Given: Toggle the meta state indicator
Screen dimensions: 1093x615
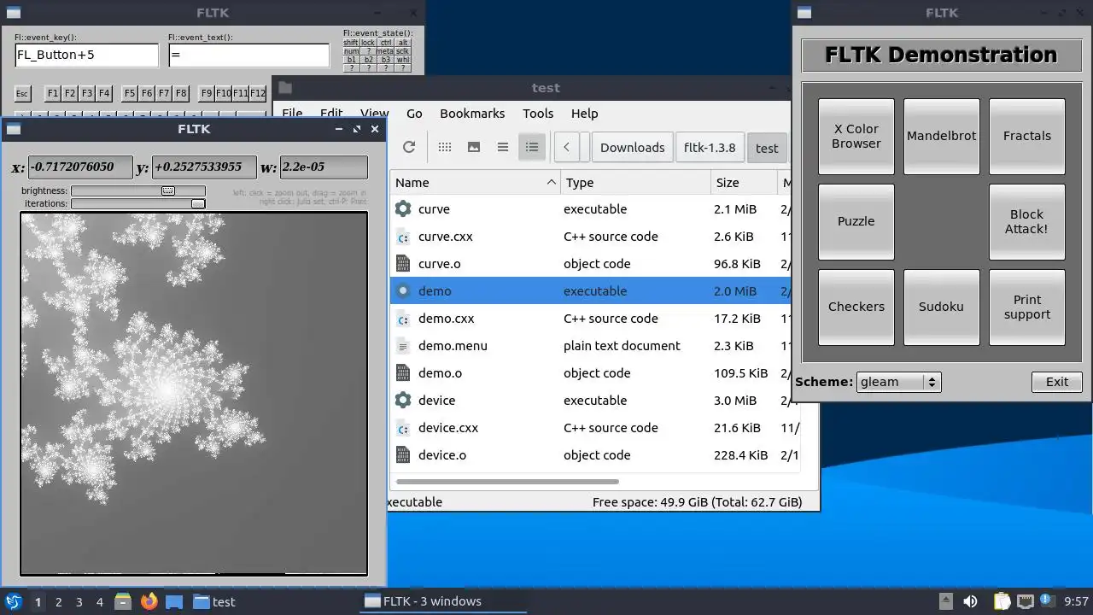Looking at the screenshot, I should pos(386,51).
